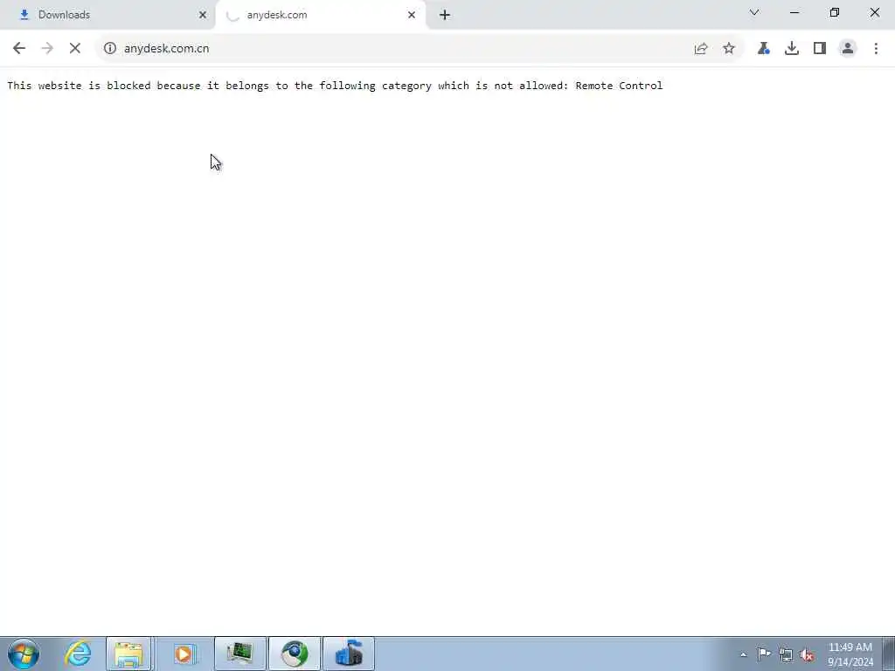Expand the tab search dropdown

click(x=754, y=12)
